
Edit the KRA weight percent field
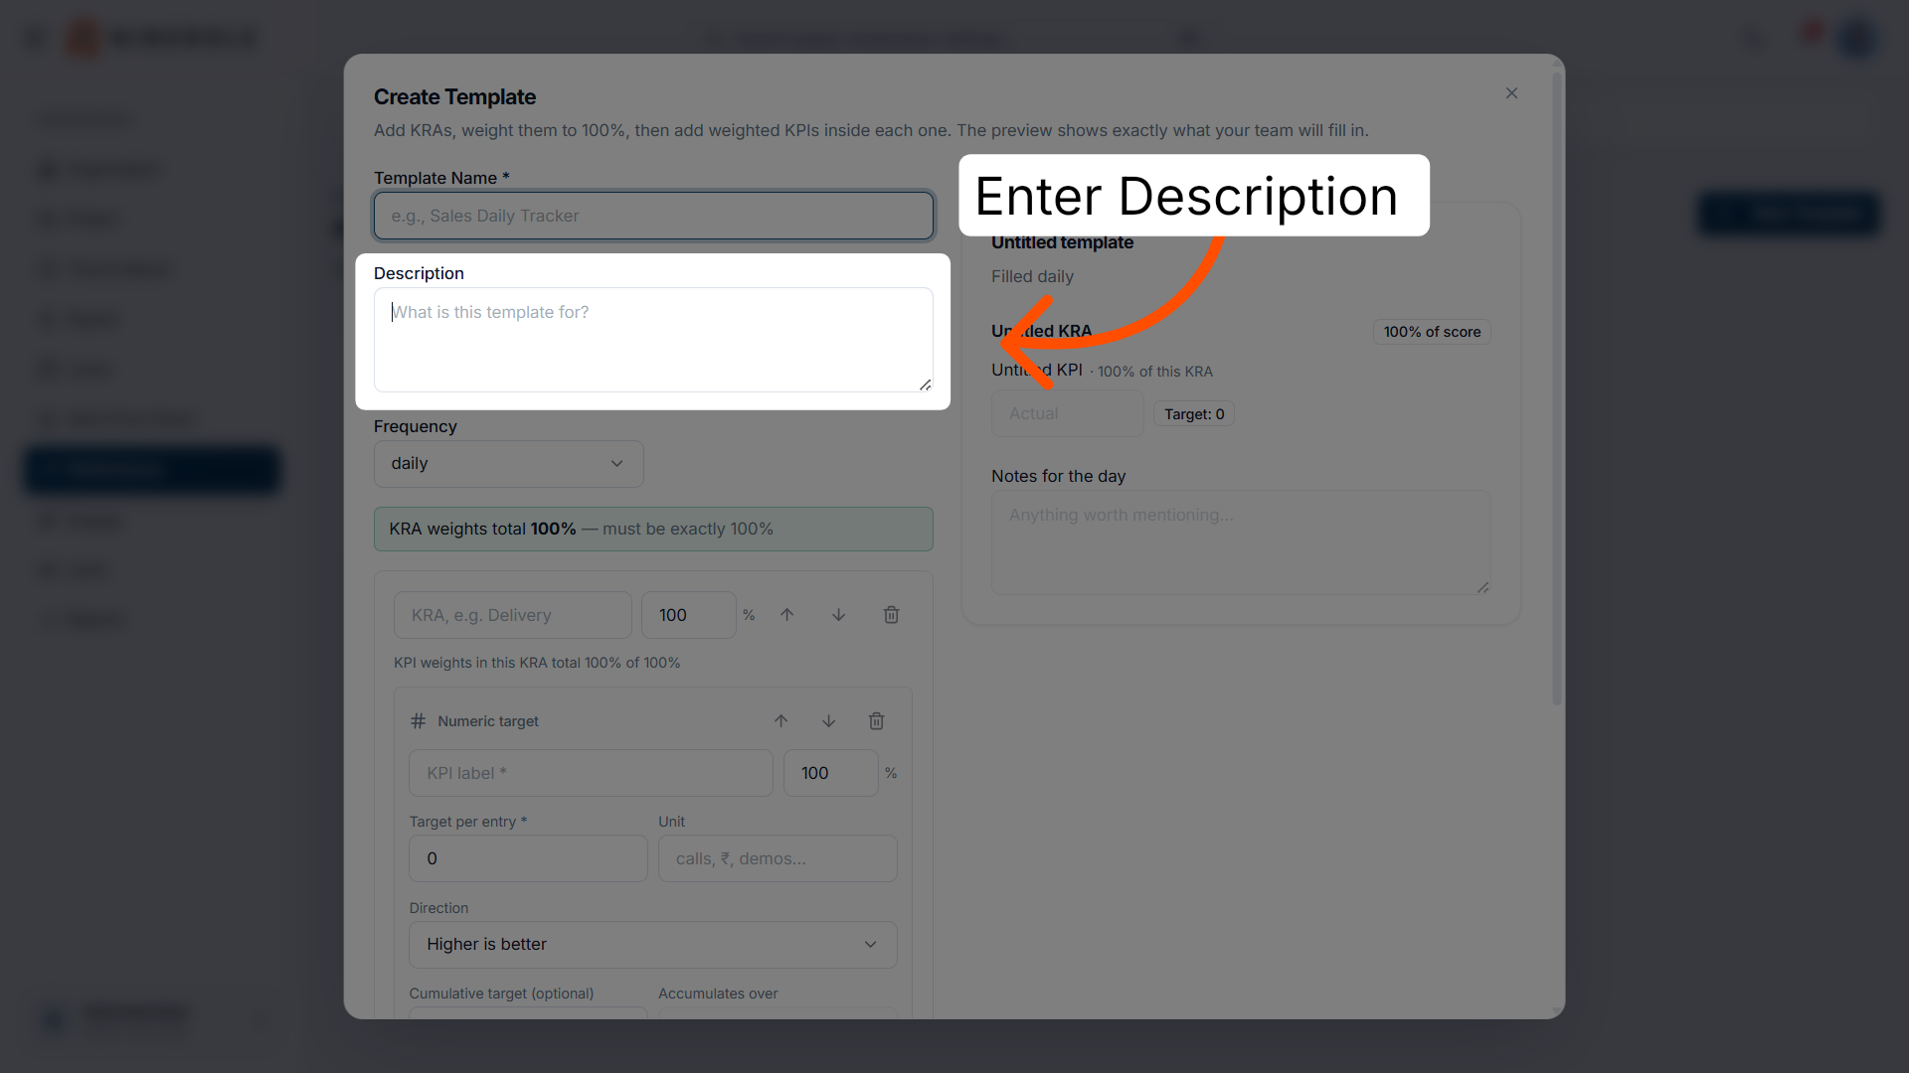(x=688, y=615)
